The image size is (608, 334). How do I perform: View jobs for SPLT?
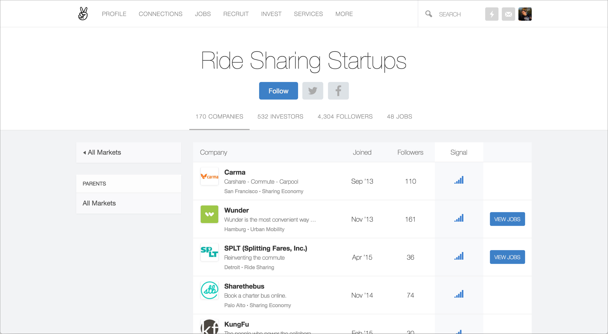pyautogui.click(x=507, y=257)
